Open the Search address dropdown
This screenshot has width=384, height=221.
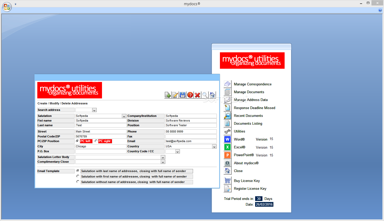point(94,110)
